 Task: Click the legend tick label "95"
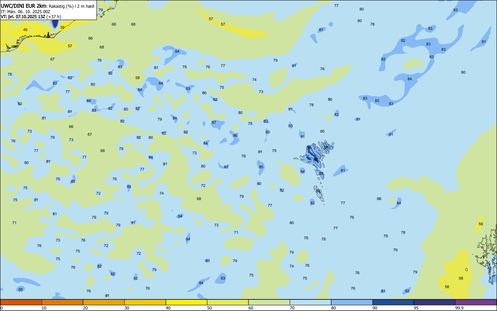coord(416,308)
